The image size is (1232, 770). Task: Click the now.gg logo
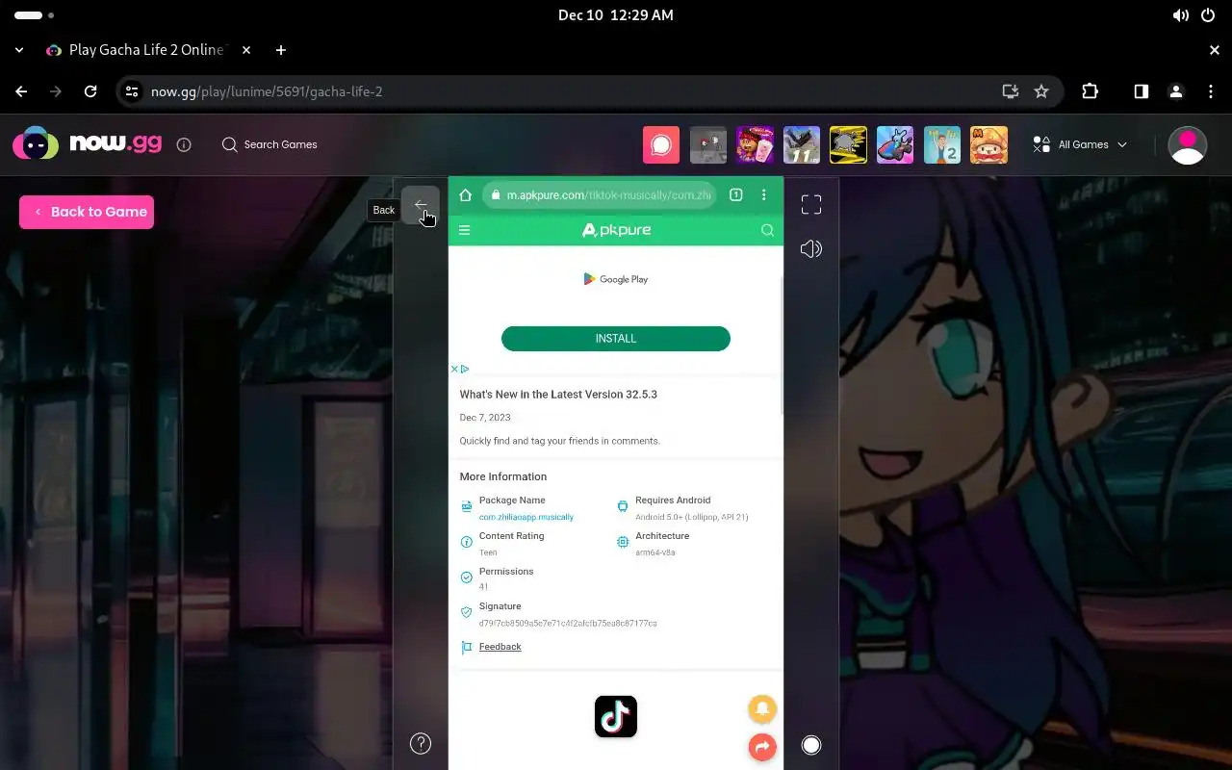(88, 144)
